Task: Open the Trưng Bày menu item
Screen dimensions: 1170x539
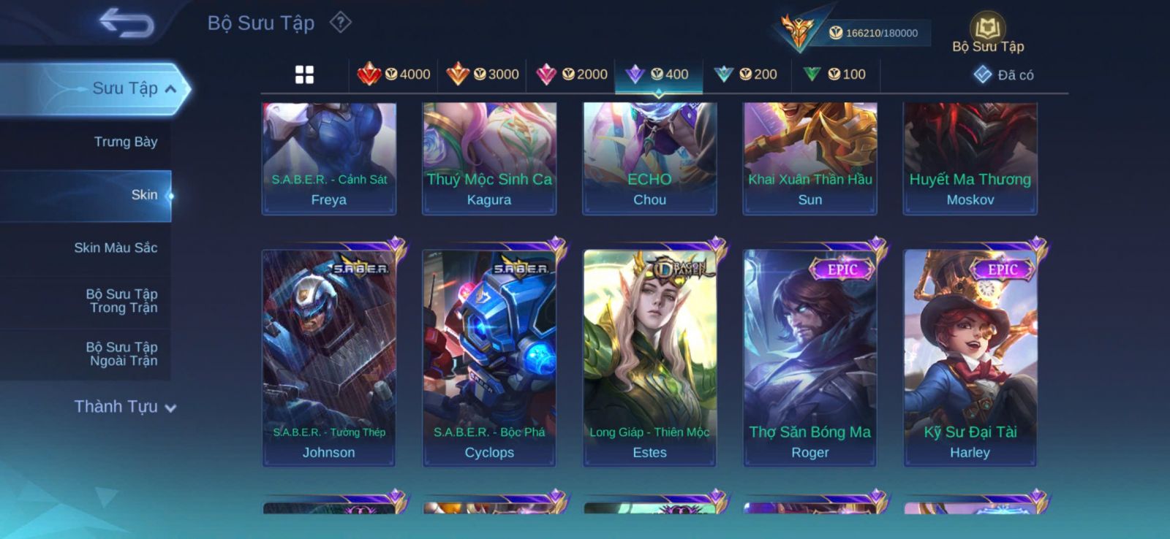Action: click(126, 142)
